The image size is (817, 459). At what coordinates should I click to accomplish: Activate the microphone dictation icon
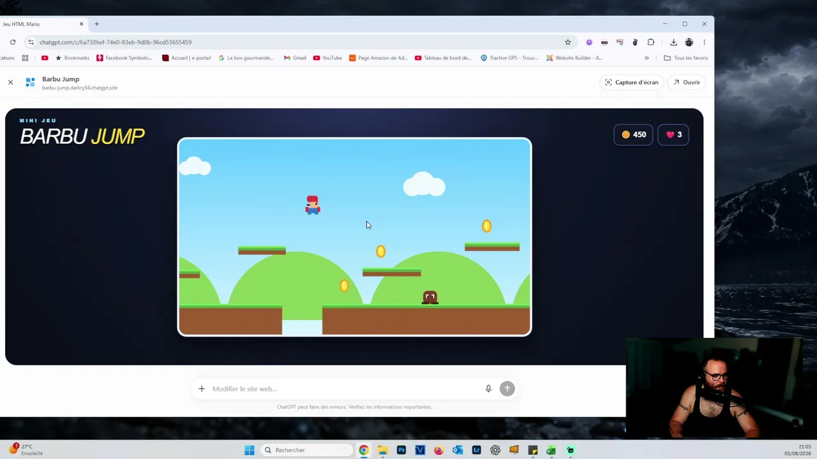488,389
